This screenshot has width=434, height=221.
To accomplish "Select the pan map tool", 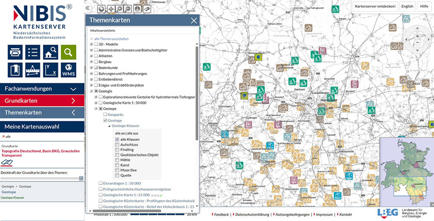I will (x=111, y=9).
